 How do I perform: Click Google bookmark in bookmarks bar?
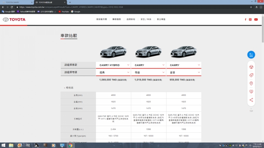[76, 12]
